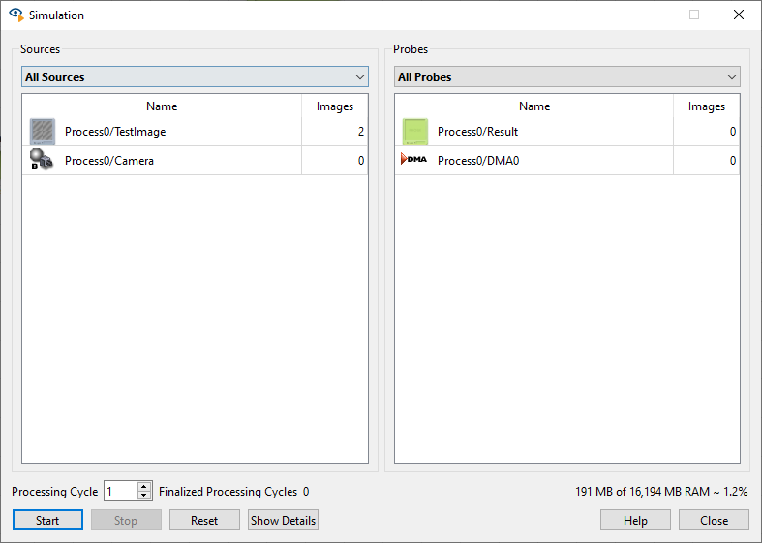Click Camera images count value 0
The image size is (762, 543).
pos(361,161)
